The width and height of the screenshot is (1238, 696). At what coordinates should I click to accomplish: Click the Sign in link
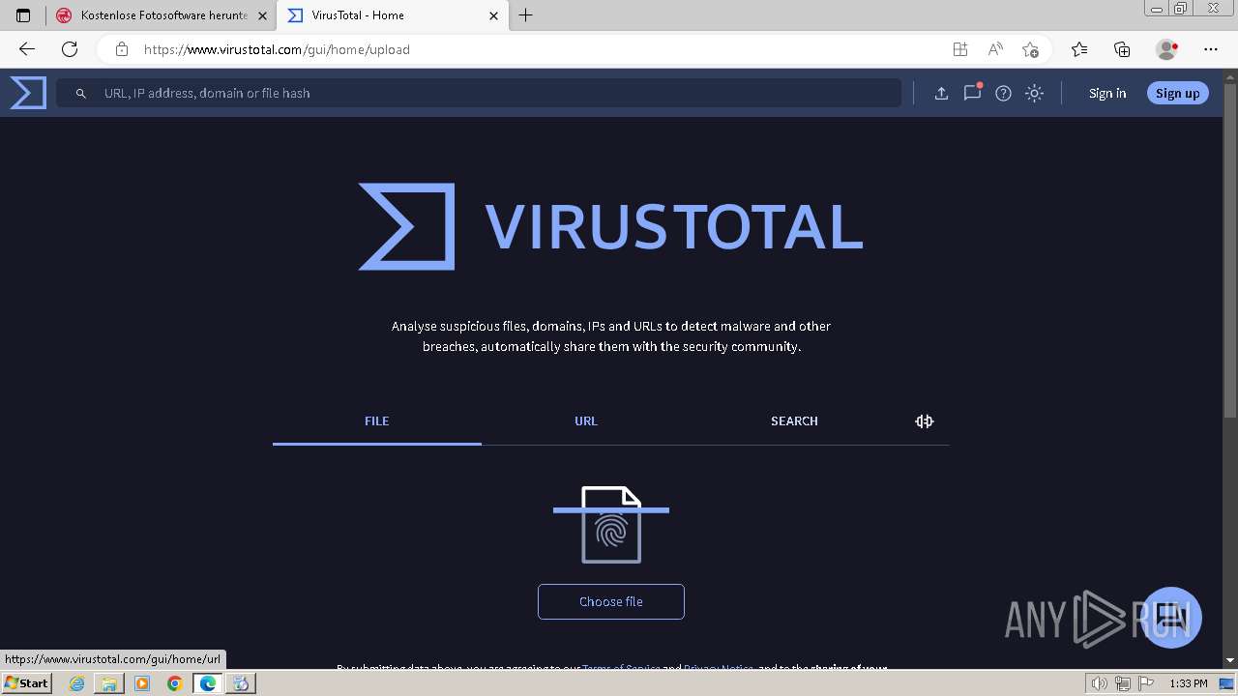[x=1107, y=94]
